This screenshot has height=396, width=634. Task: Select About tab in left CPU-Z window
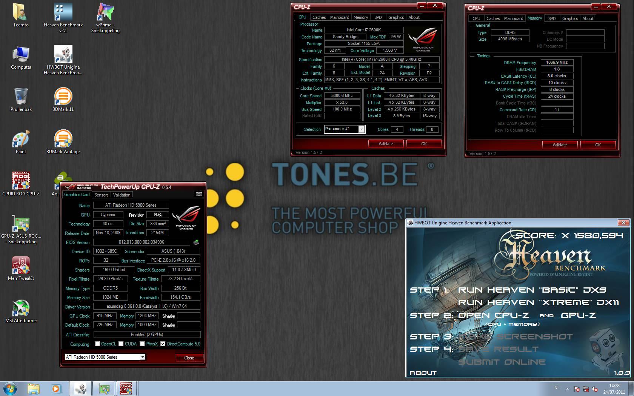(414, 17)
